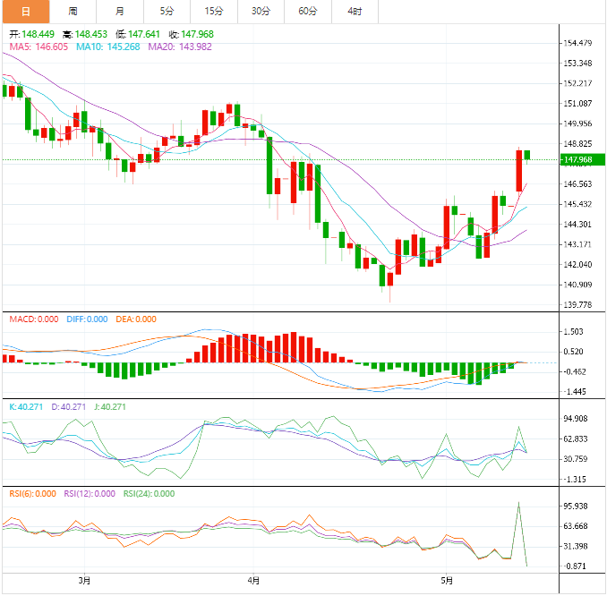Click the tall red candlestick before latest candle
The width and height of the screenshot is (607, 596).
518,171
